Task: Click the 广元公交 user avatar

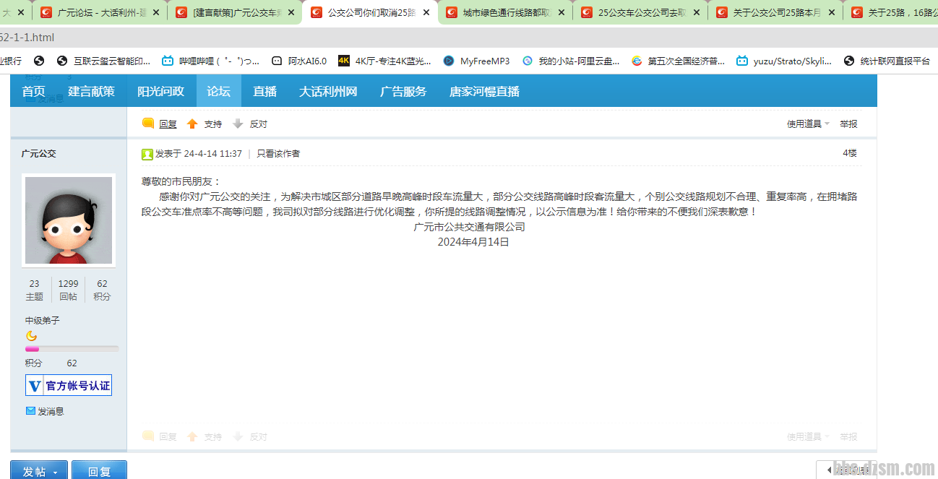Action: [69, 220]
